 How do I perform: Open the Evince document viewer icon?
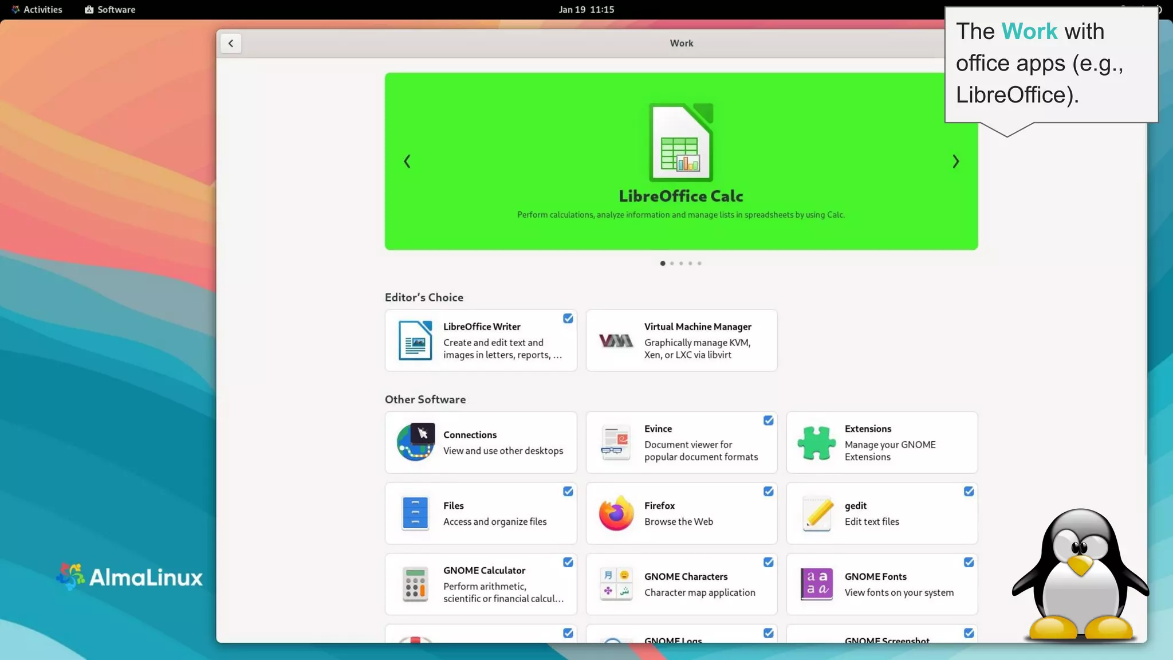tap(616, 442)
